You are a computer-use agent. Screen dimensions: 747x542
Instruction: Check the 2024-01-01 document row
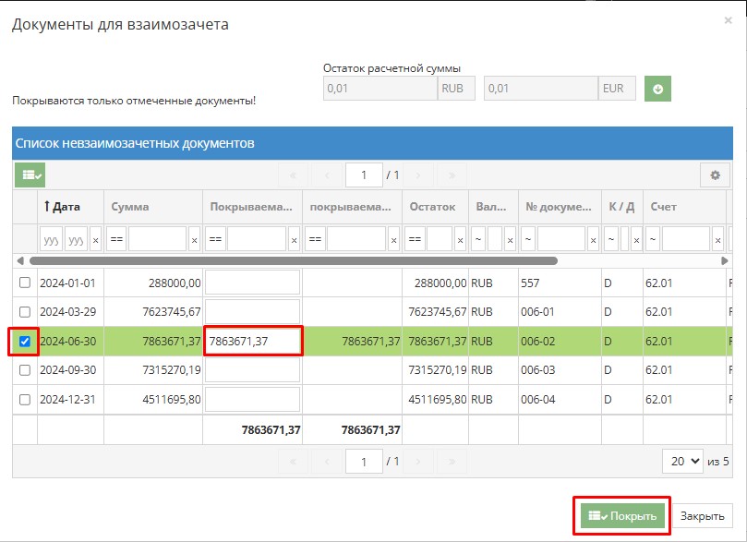(x=25, y=283)
